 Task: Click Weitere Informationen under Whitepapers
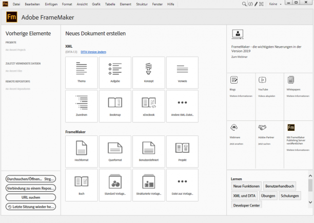pos(298,96)
